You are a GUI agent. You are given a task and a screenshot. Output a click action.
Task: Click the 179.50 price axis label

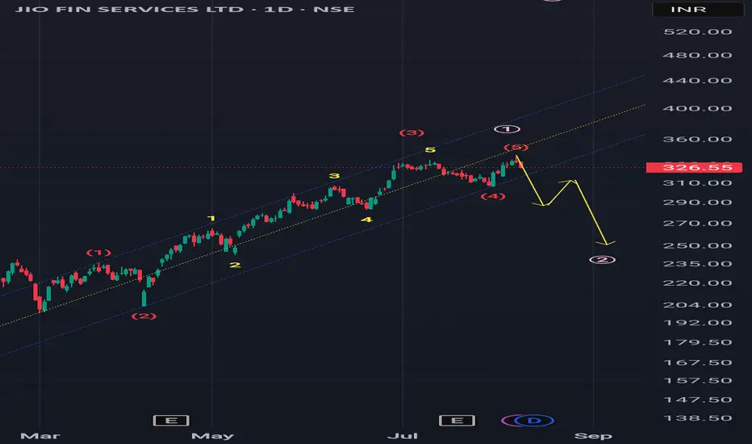point(697,343)
